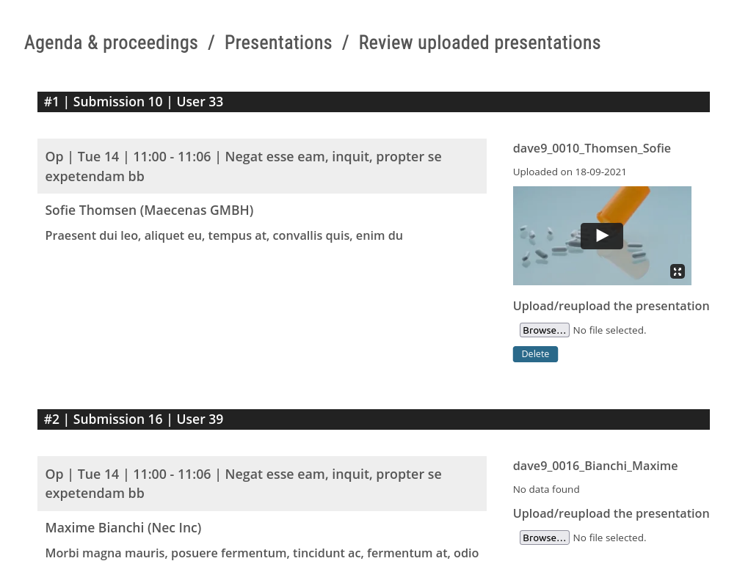Image resolution: width=737 pixels, height=583 pixels.
Task: Click the 'No file selected.' text under Thomsen
Action: (609, 331)
